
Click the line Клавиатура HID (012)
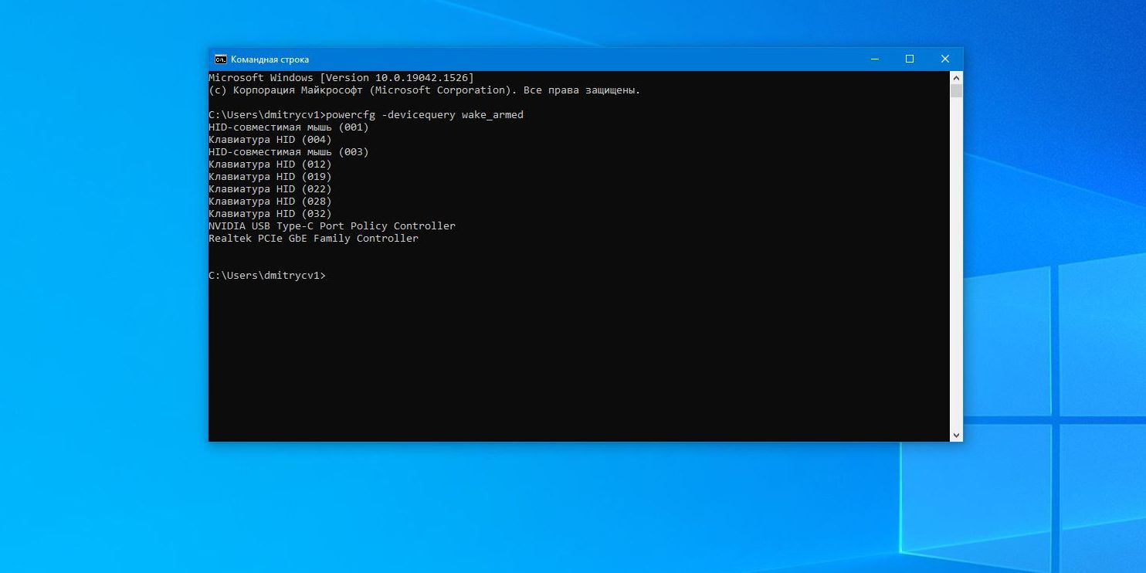click(x=270, y=164)
